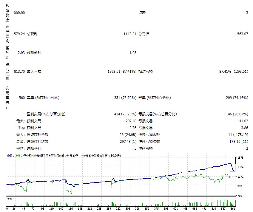Click the 手数 label in volume panel
Viewport: 253px width, 212px height.
10,198
